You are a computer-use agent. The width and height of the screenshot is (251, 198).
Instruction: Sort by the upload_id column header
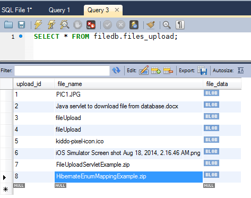click(x=34, y=84)
